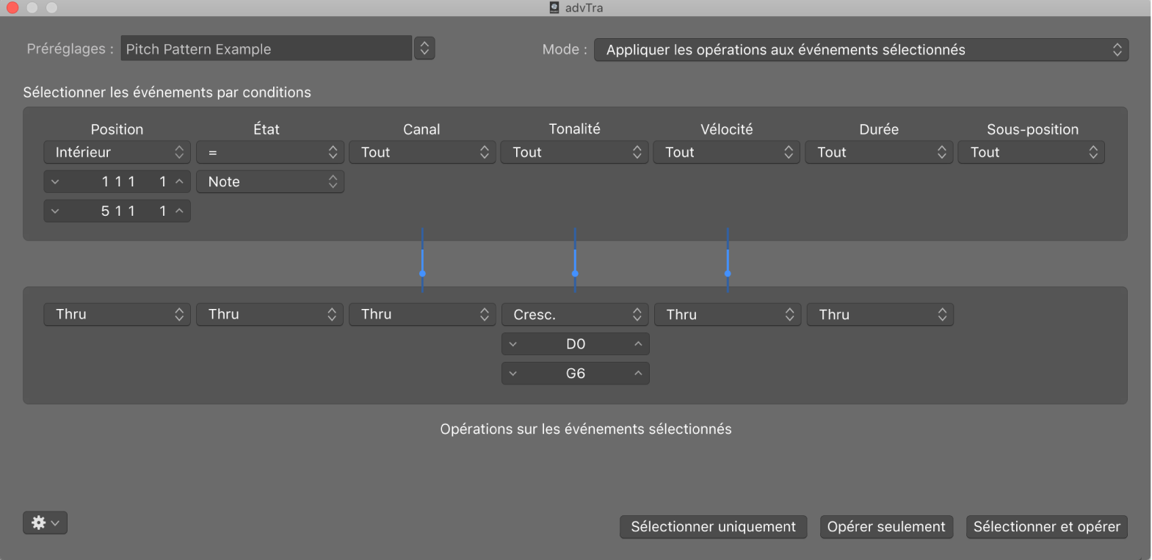This screenshot has width=1152, height=560.
Task: Click the G6 note value field
Action: pos(575,373)
